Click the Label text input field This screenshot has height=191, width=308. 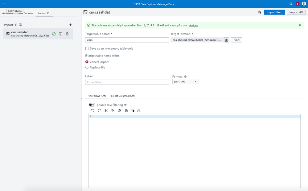click(127, 82)
